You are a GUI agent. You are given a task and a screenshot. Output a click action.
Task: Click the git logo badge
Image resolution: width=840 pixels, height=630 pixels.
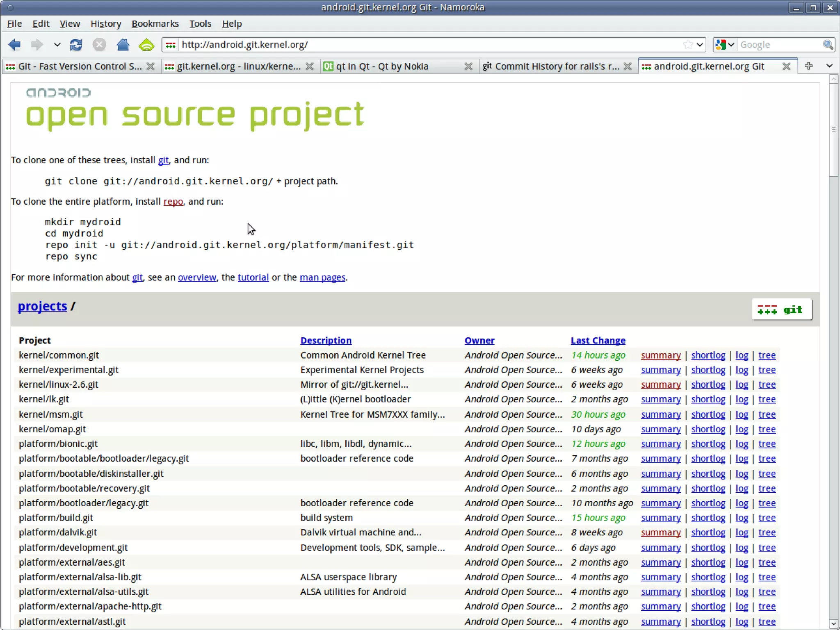pos(781,309)
